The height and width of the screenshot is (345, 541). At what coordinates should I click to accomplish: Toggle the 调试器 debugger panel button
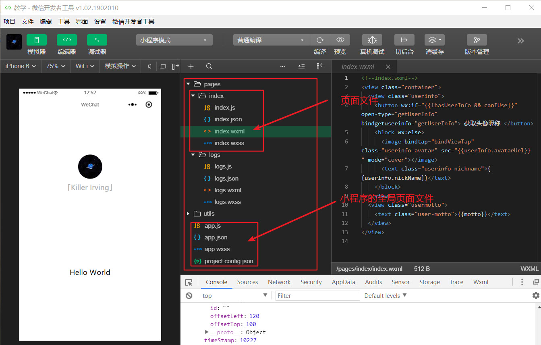coord(97,40)
